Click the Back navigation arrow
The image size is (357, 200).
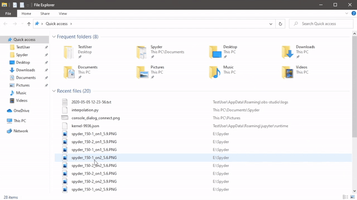[6, 24]
